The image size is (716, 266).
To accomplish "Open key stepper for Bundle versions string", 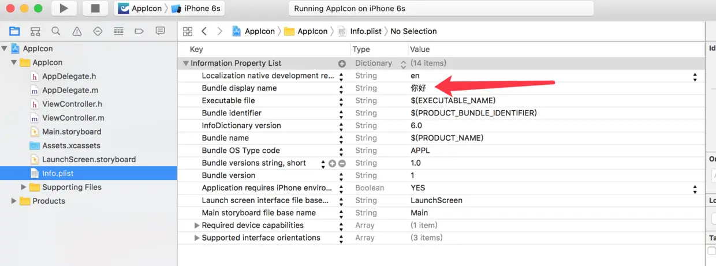I will 323,163.
